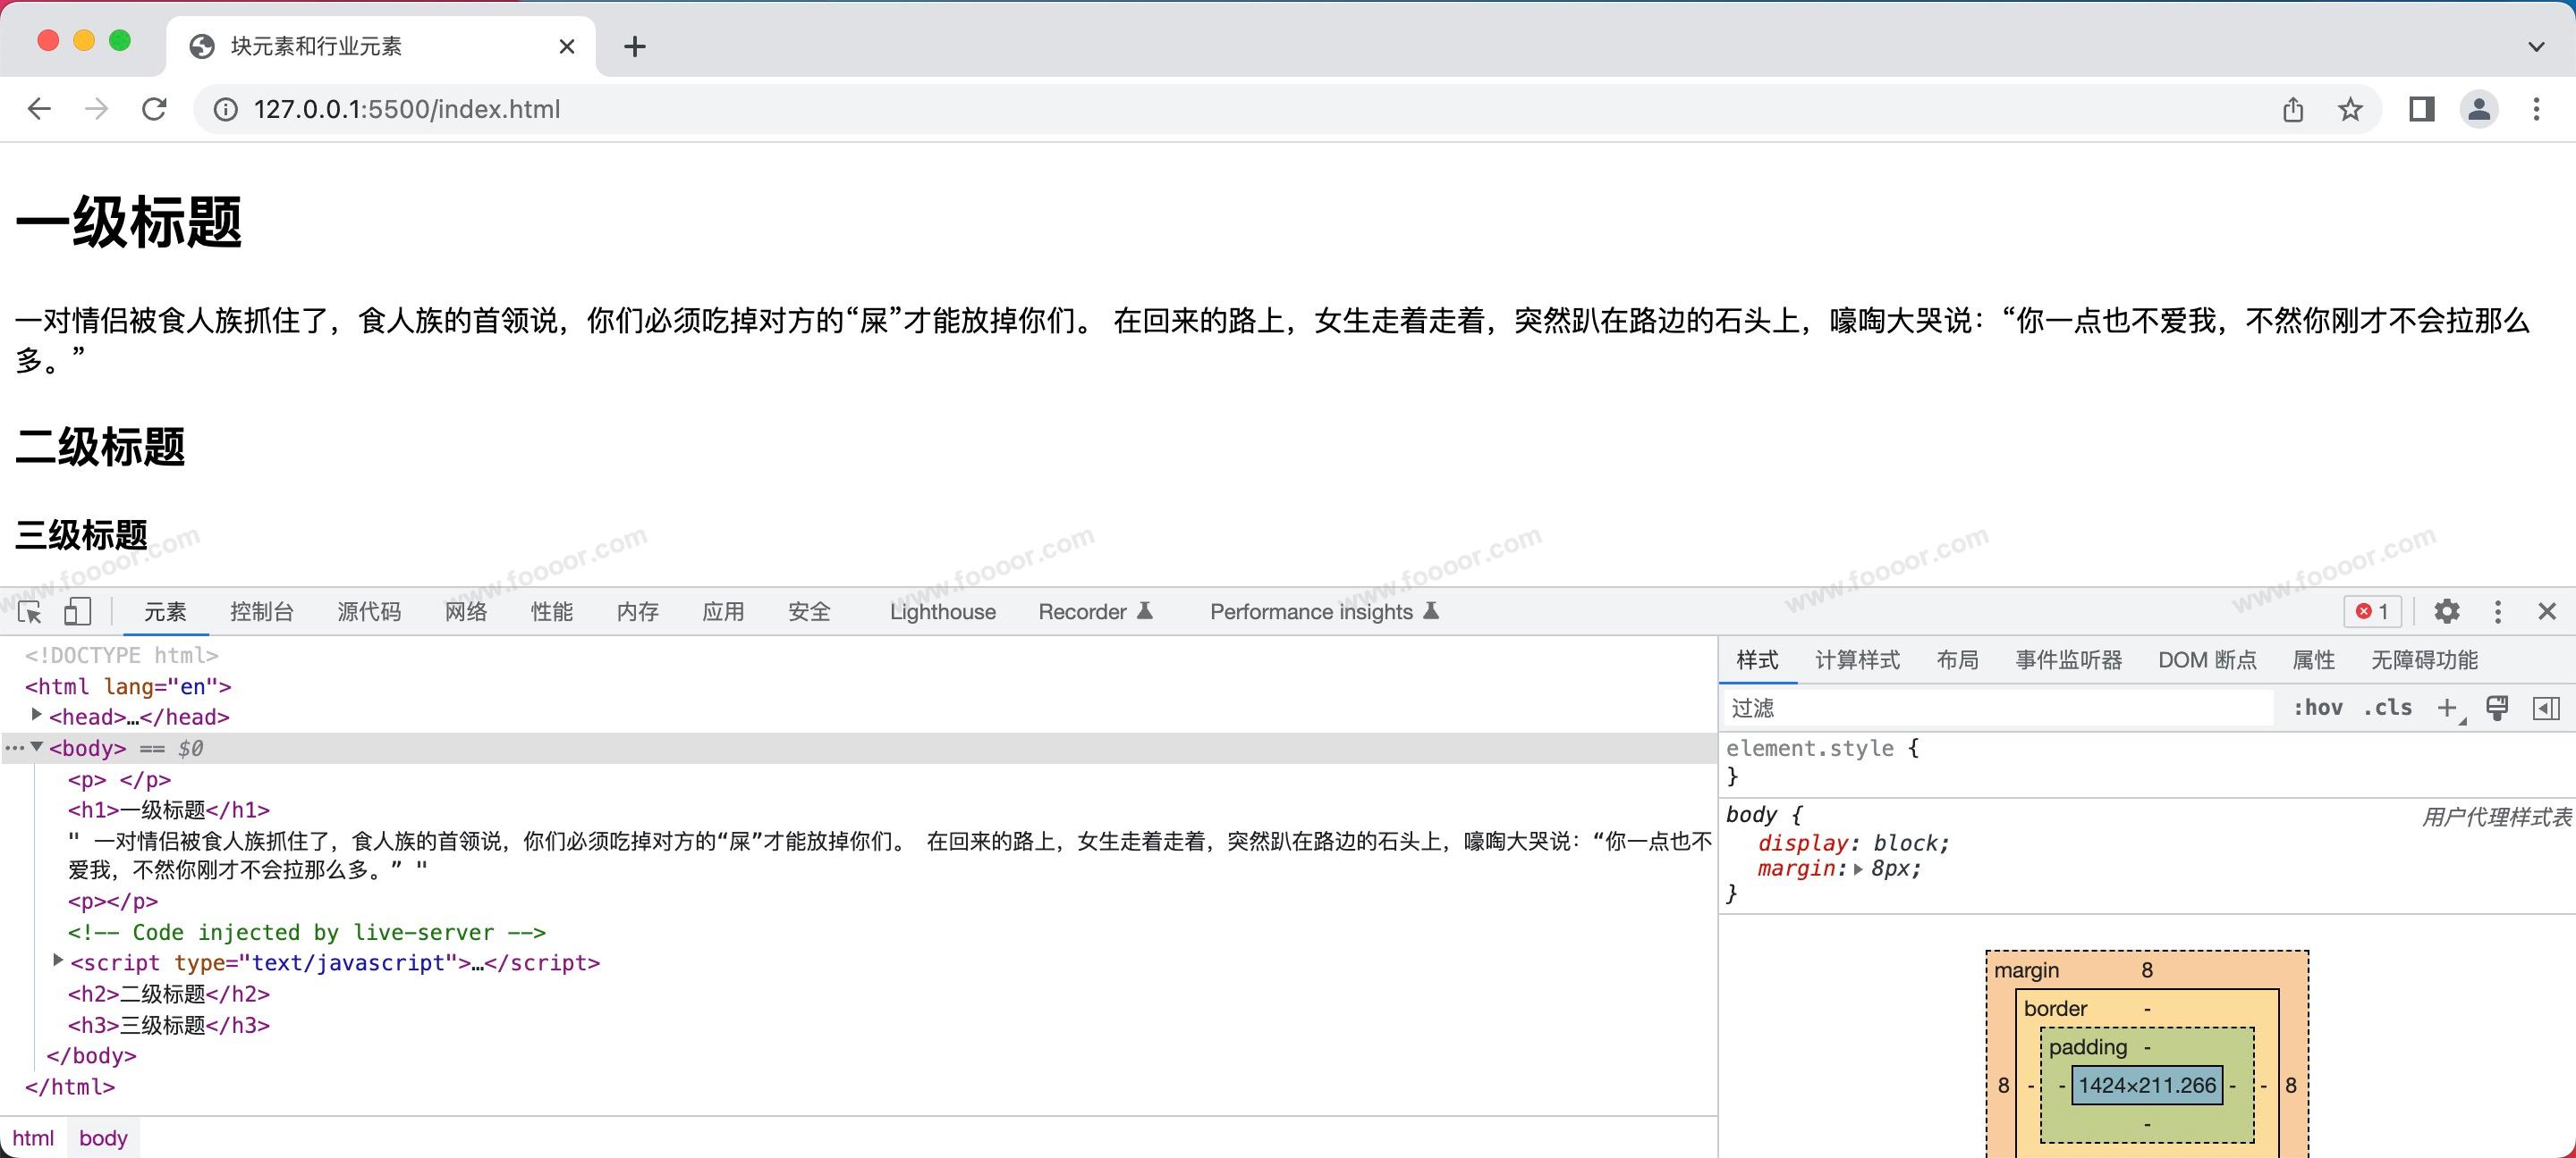The height and width of the screenshot is (1158, 2576).
Task: Toggle the device toolbar emulation icon
Action: 77,611
